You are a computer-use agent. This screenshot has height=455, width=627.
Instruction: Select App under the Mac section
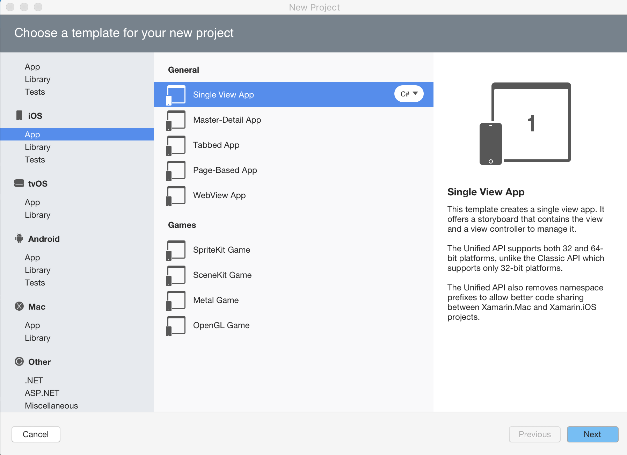click(32, 325)
